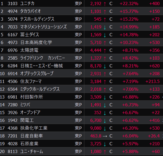Click stock code 3926 オープンドア

click(x=12, y=113)
